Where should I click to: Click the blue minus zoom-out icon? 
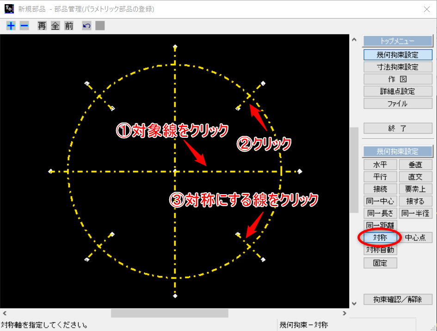click(x=24, y=26)
